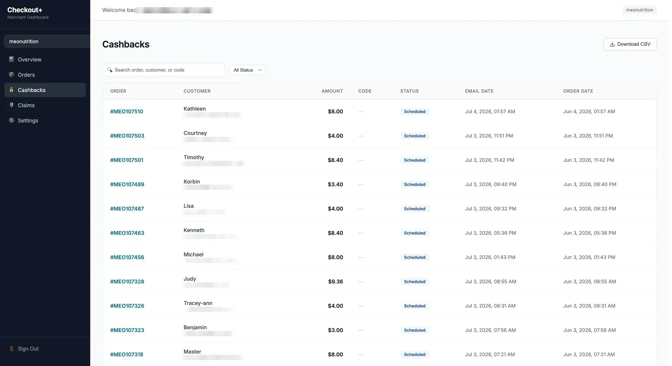Click the Sign Out label
672x366 pixels.
pos(28,349)
